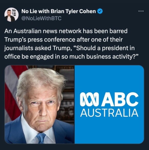Click the blue suit lapel in the photo

point(15,132)
